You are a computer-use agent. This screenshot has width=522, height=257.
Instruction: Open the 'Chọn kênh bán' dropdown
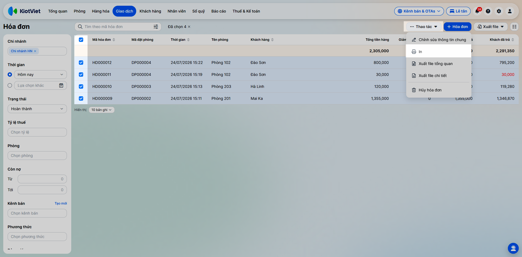coord(37,213)
